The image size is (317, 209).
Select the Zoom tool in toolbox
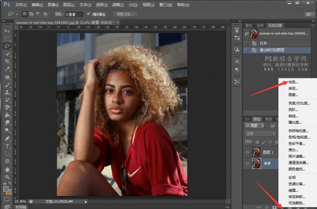tap(7, 177)
